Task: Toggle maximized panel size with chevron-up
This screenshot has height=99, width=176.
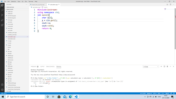Action: [170, 67]
